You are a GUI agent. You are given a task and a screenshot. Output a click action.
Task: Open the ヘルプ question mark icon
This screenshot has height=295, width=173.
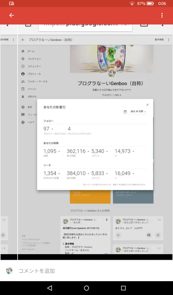23,122
